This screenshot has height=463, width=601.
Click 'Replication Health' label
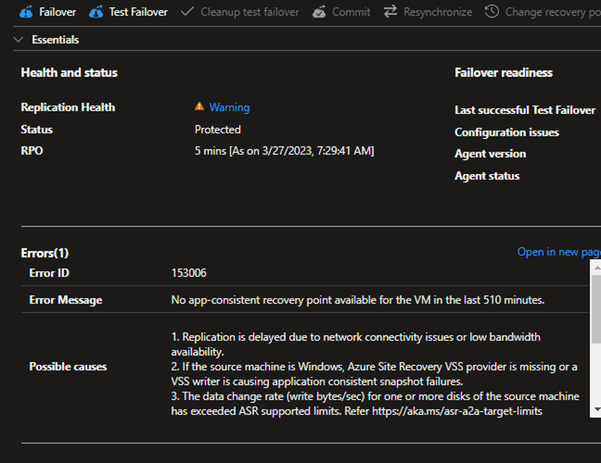point(68,107)
